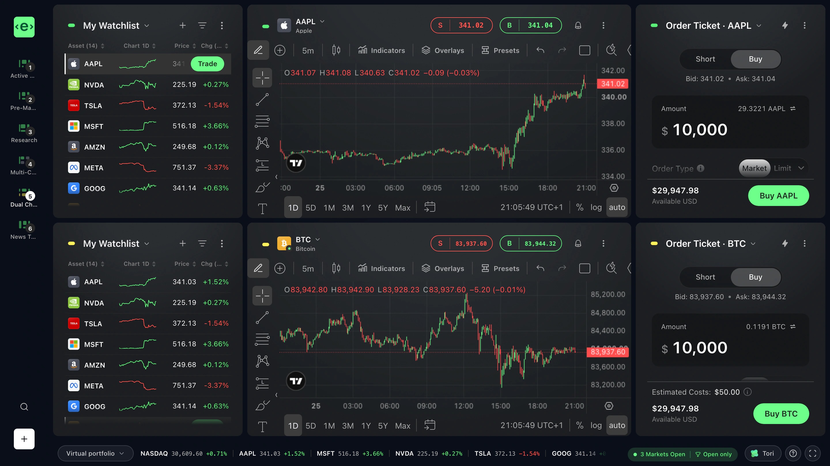Click the Trade button on the AAPL row
The height and width of the screenshot is (466, 830).
coord(207,64)
